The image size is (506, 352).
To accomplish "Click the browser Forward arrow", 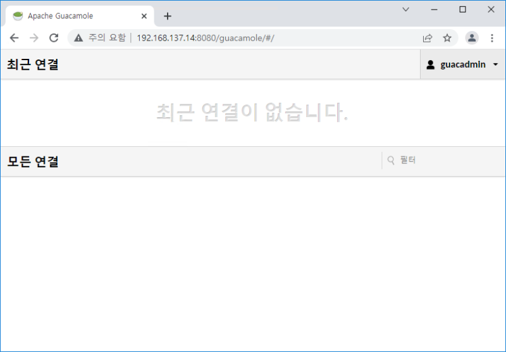I will click(x=34, y=38).
